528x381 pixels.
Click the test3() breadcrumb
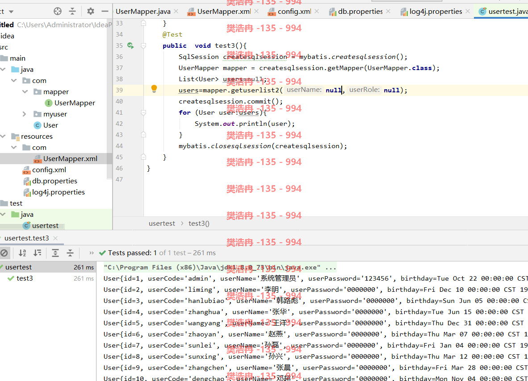point(199,223)
